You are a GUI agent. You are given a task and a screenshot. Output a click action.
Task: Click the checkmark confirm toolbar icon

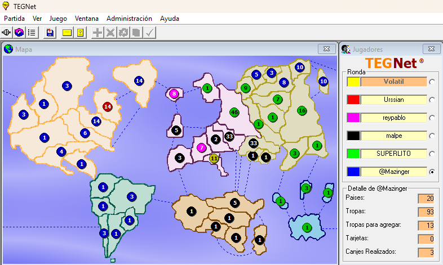point(149,33)
